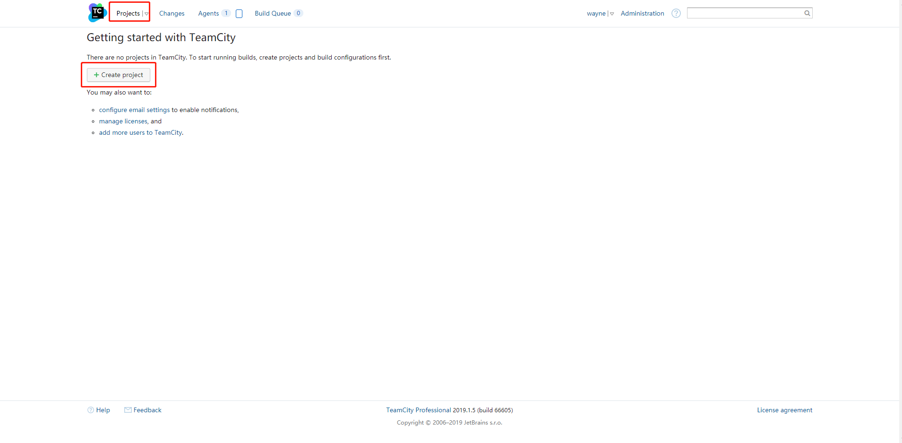The image size is (902, 443).
Task: Expand the Projects dropdown arrow
Action: [146, 14]
